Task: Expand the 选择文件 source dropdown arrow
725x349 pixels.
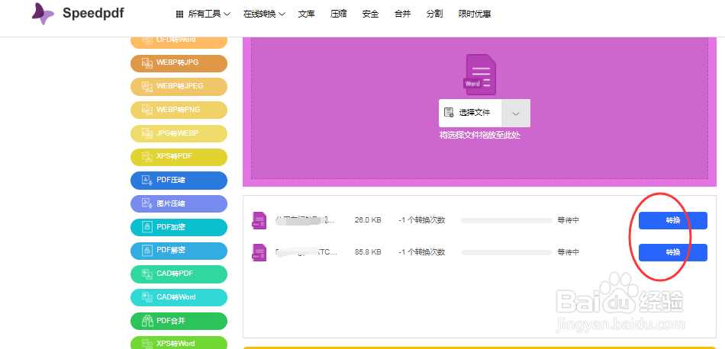Action: tap(516, 113)
